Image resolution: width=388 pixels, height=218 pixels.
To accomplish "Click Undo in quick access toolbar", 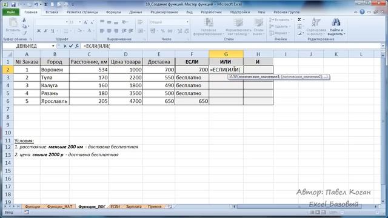I will 36,4.
